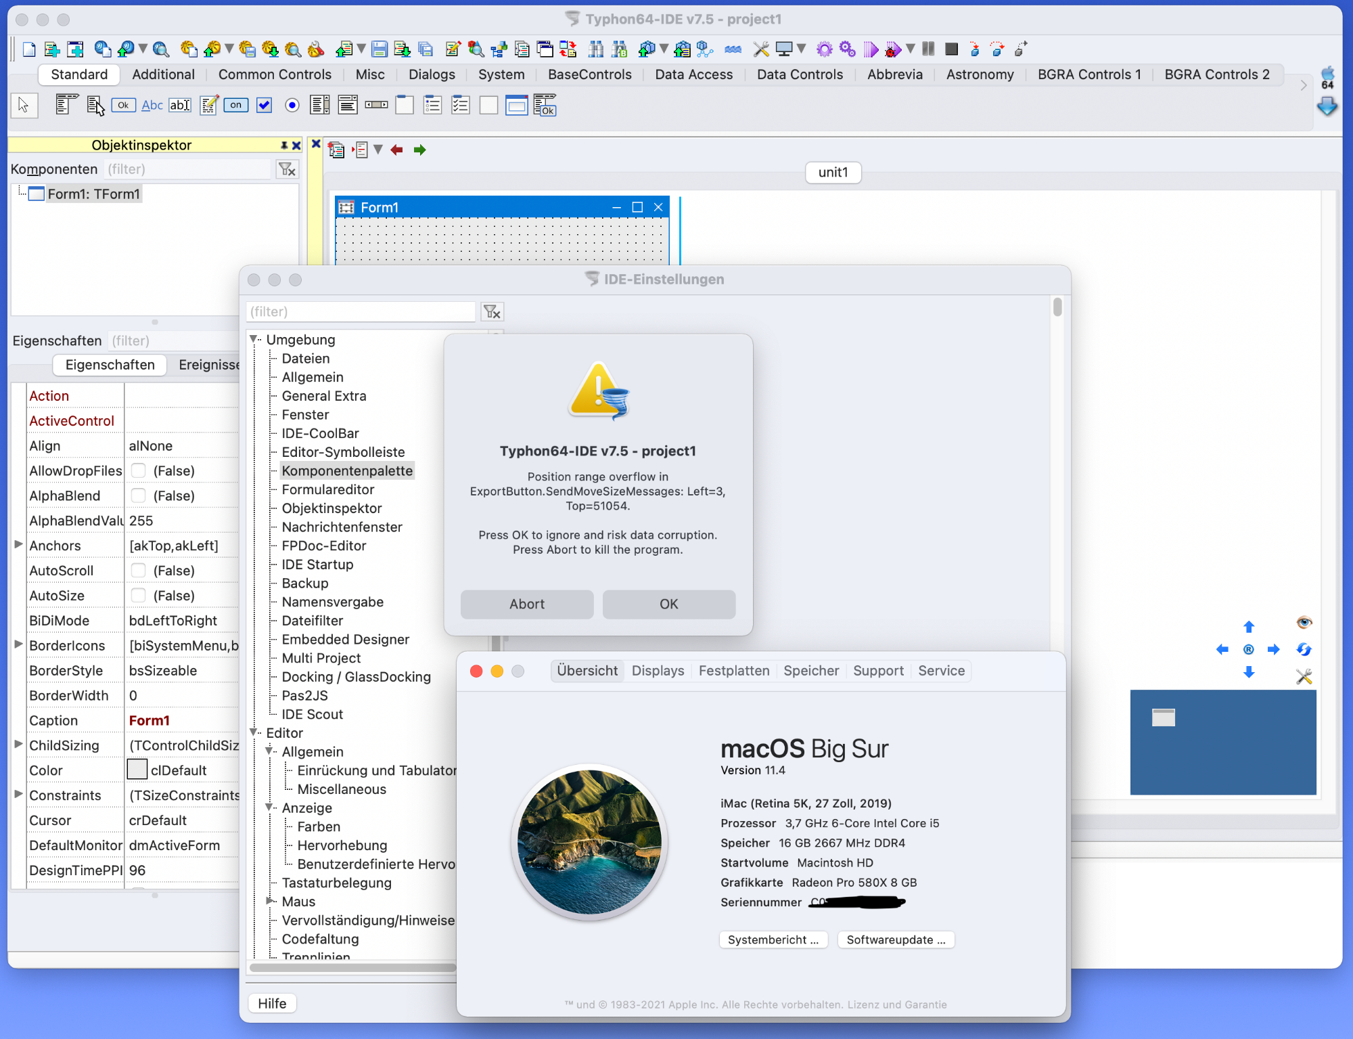The width and height of the screenshot is (1353, 1039).
Task: Click OK in the error dialog
Action: [668, 604]
